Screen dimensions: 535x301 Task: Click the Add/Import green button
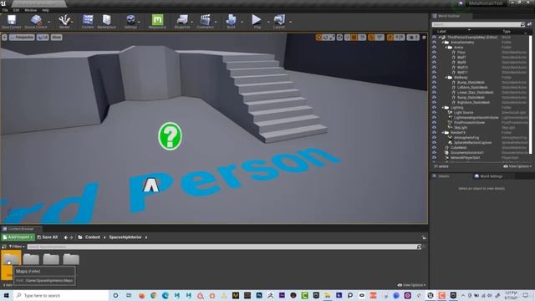18,237
